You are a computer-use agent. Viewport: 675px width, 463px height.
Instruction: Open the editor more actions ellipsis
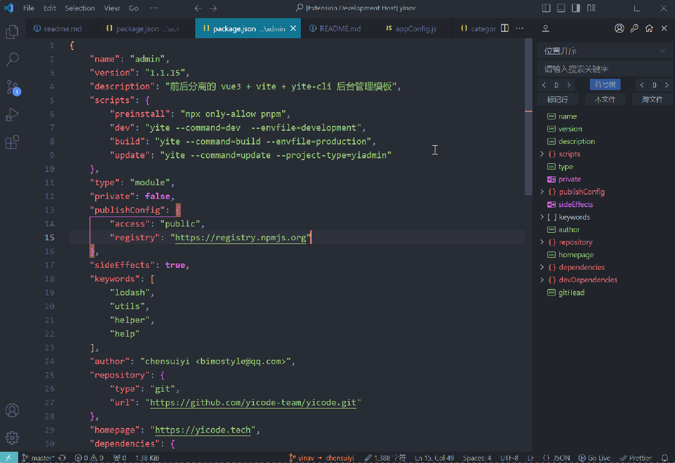[x=520, y=28]
